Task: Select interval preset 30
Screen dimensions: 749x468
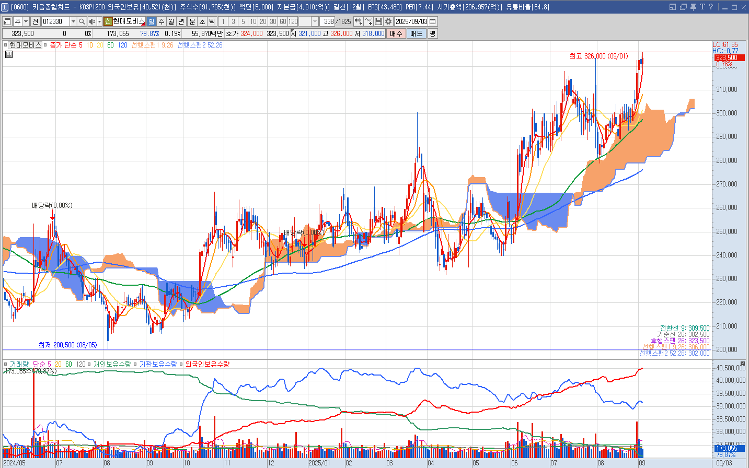Action: click(x=273, y=21)
